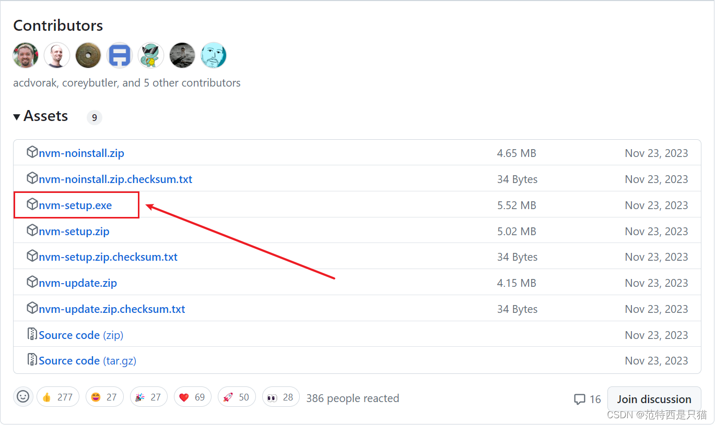The image size is (715, 425).
Task: Click package icon beside nvm-setup.exe
Action: point(32,204)
